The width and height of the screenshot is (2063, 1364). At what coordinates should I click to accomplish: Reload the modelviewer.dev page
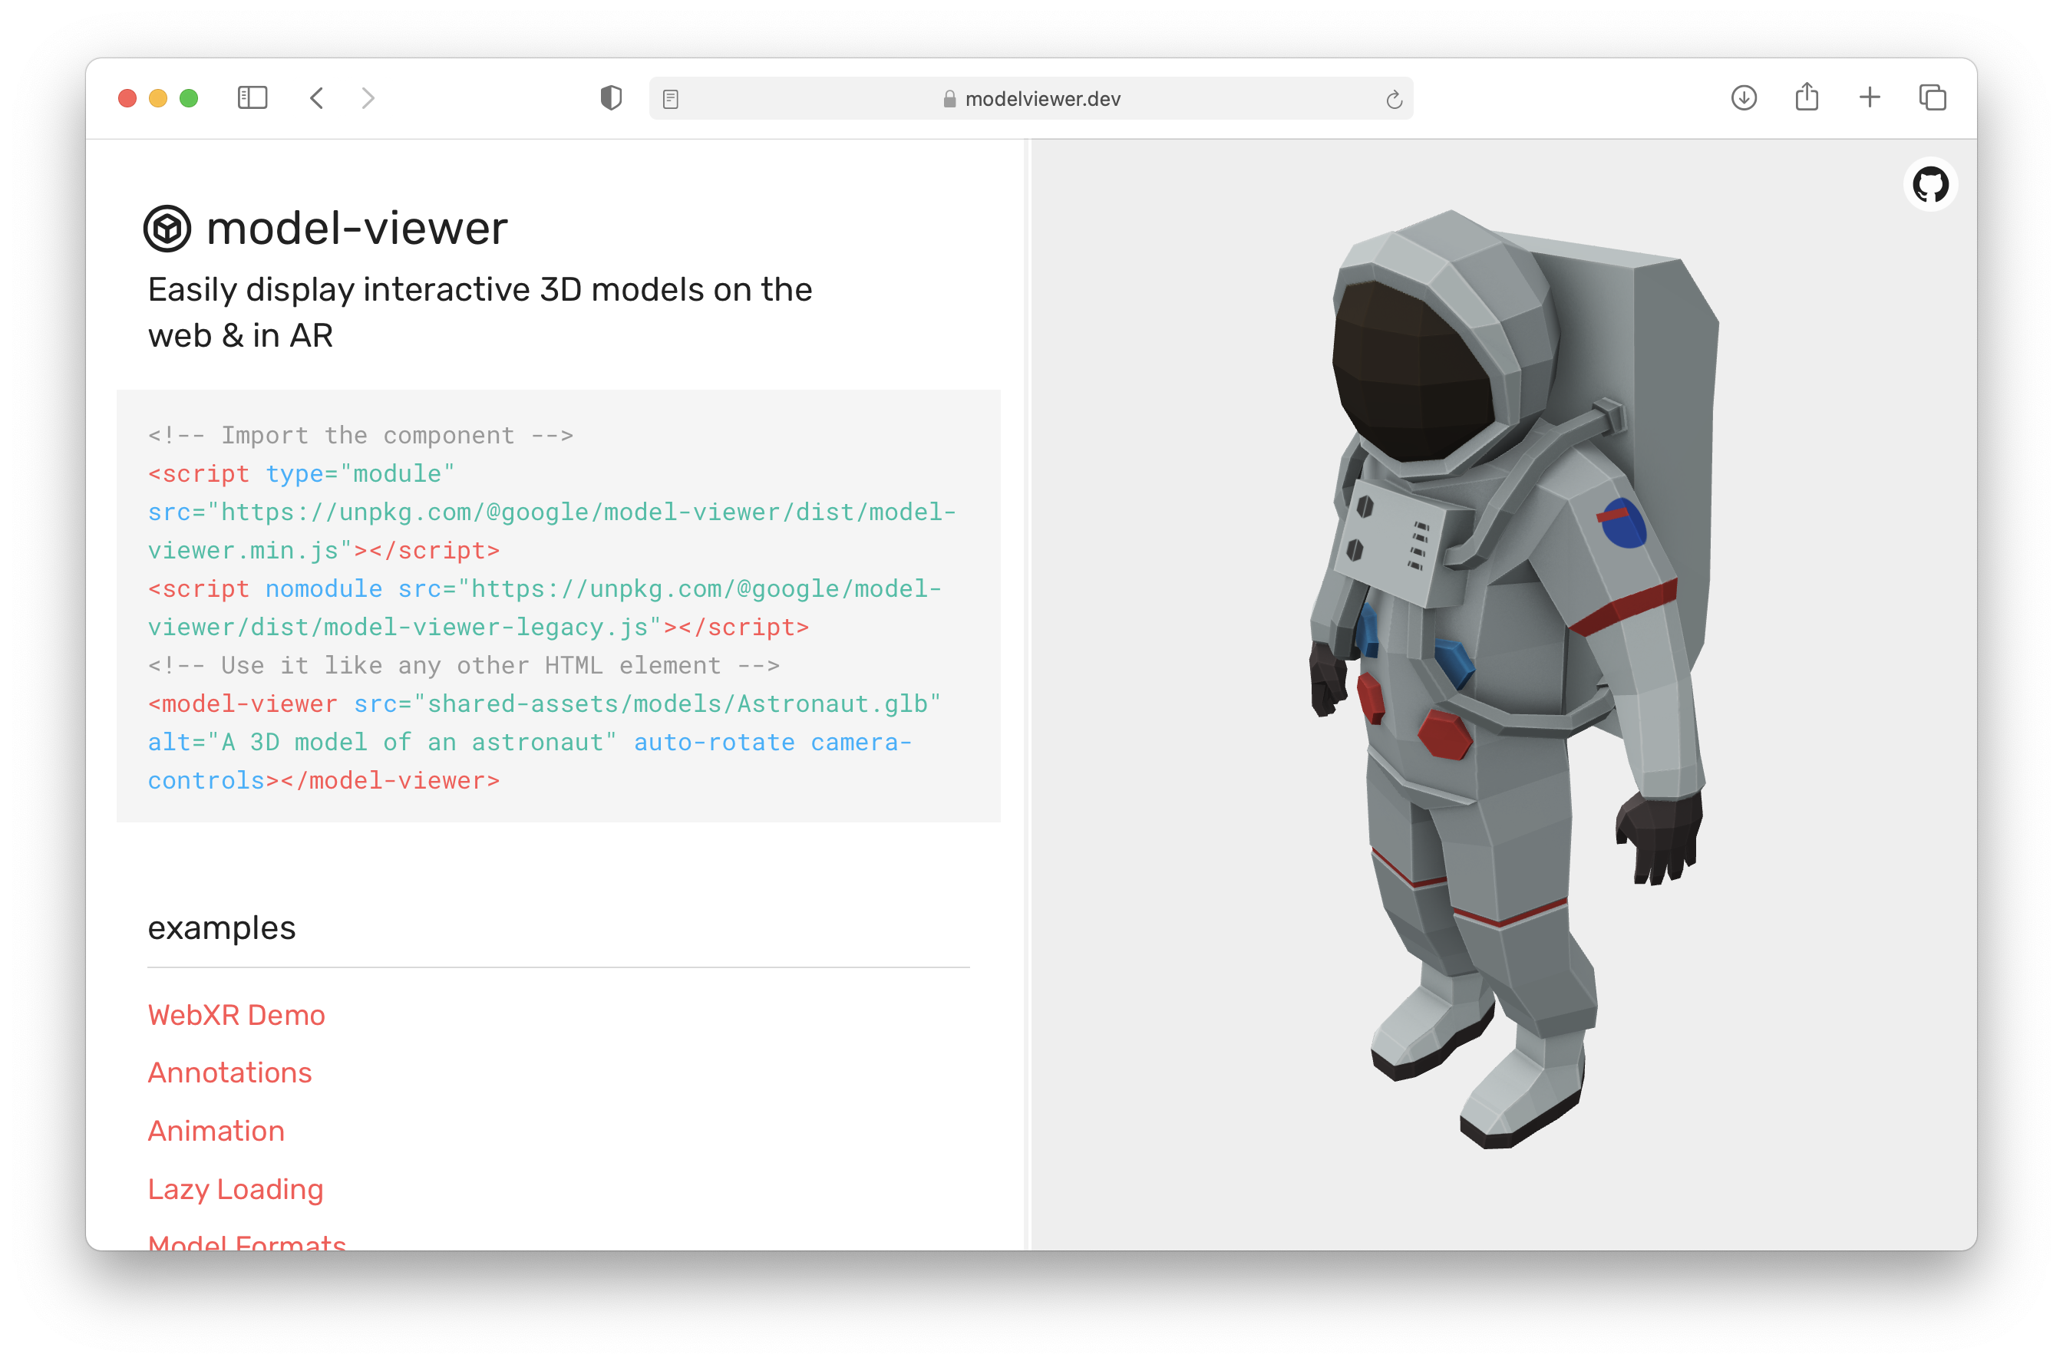pyautogui.click(x=1393, y=99)
